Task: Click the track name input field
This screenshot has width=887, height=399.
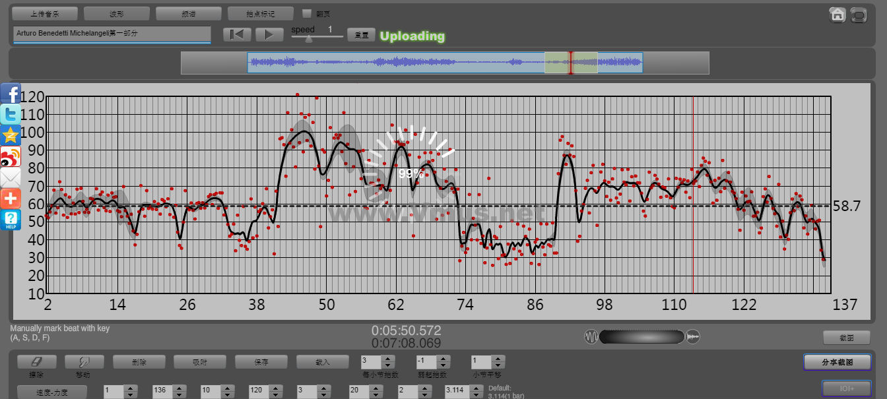Action: [x=112, y=34]
